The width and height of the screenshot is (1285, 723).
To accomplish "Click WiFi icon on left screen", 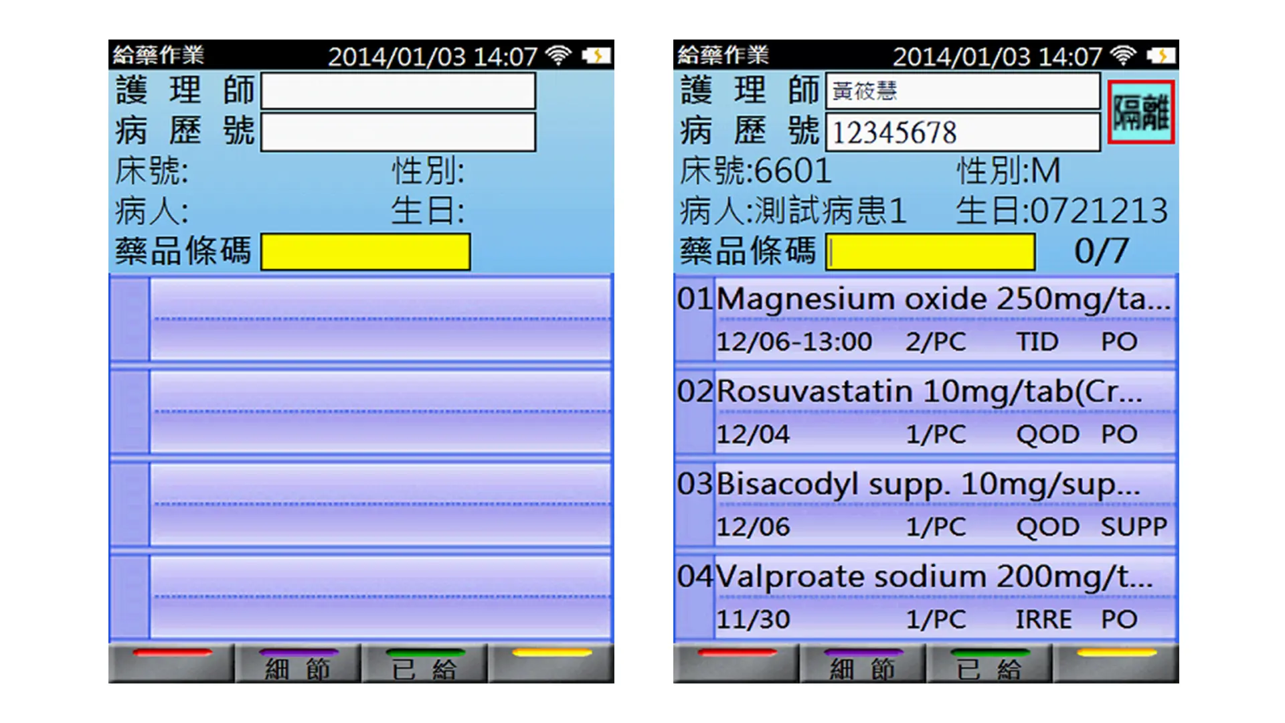I will pyautogui.click(x=558, y=56).
